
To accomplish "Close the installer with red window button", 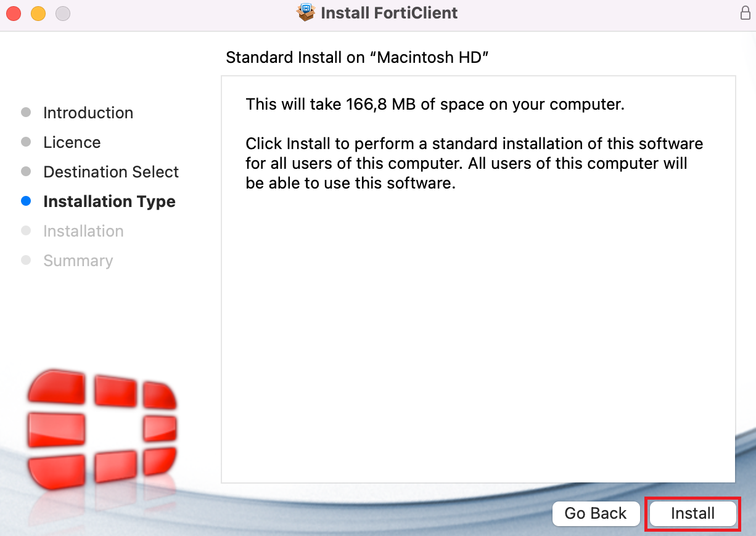I will point(14,13).
